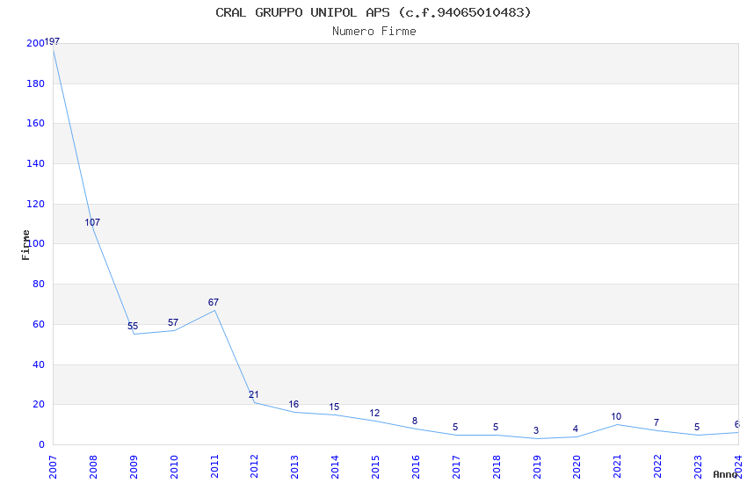Click the horizontal axis label Anno

pos(725,474)
